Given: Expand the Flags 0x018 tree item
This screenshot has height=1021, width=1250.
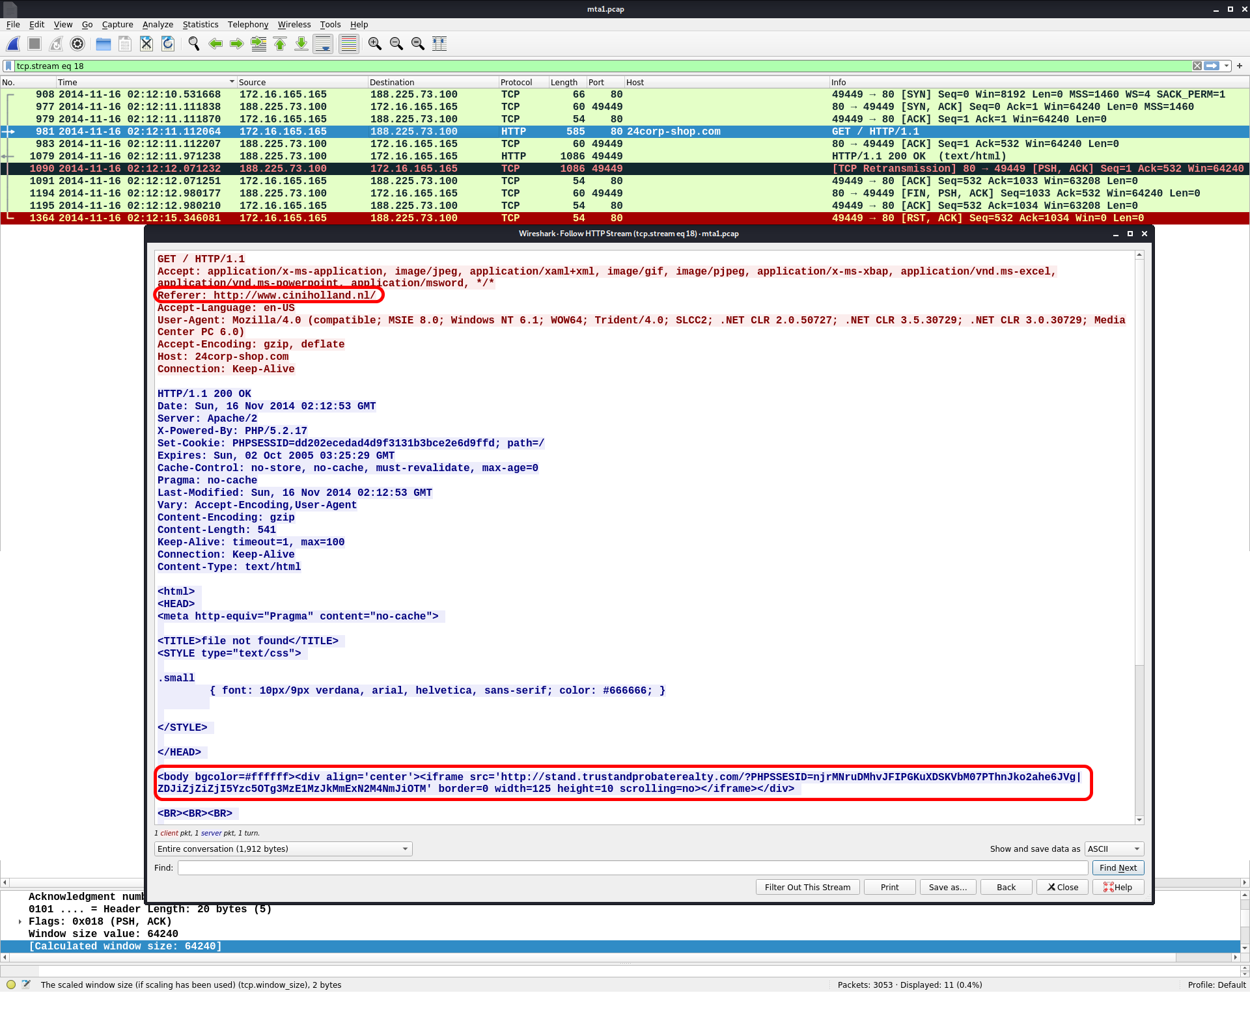Looking at the screenshot, I should click(20, 921).
